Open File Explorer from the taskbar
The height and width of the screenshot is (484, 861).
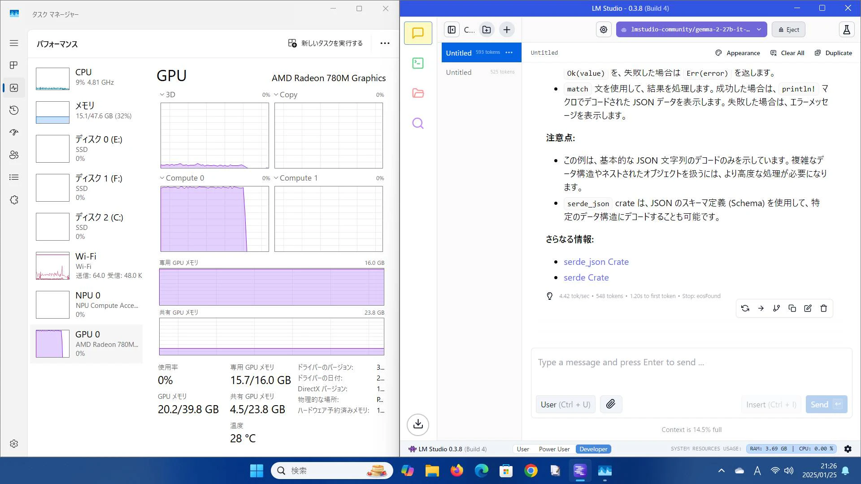[432, 471]
